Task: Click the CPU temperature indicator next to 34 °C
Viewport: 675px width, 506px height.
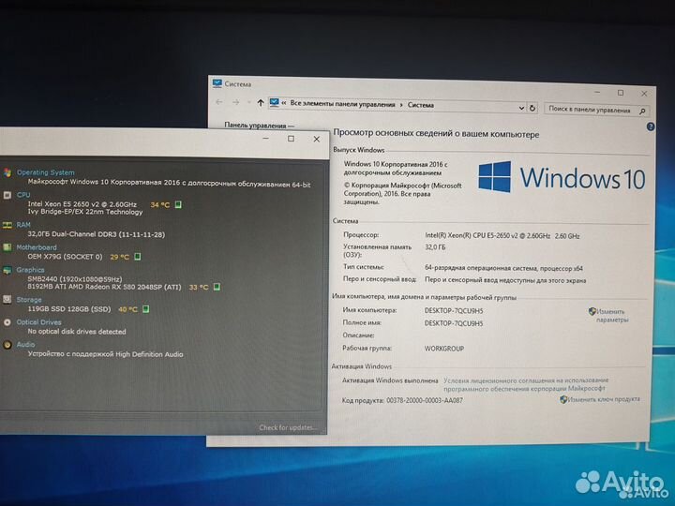Action: (x=178, y=203)
